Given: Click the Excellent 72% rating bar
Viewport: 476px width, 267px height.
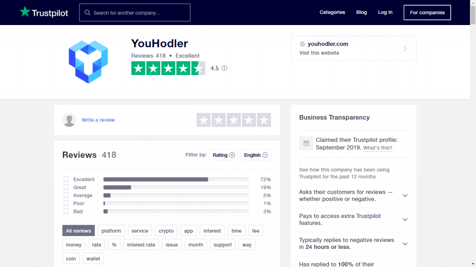Looking at the screenshot, I should pos(176,179).
